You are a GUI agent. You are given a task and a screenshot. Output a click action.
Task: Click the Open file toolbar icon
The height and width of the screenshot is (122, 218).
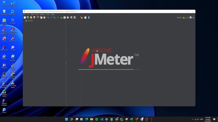[x=31, y=18]
